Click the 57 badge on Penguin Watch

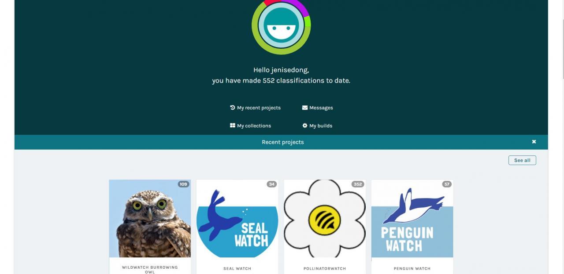click(x=447, y=184)
